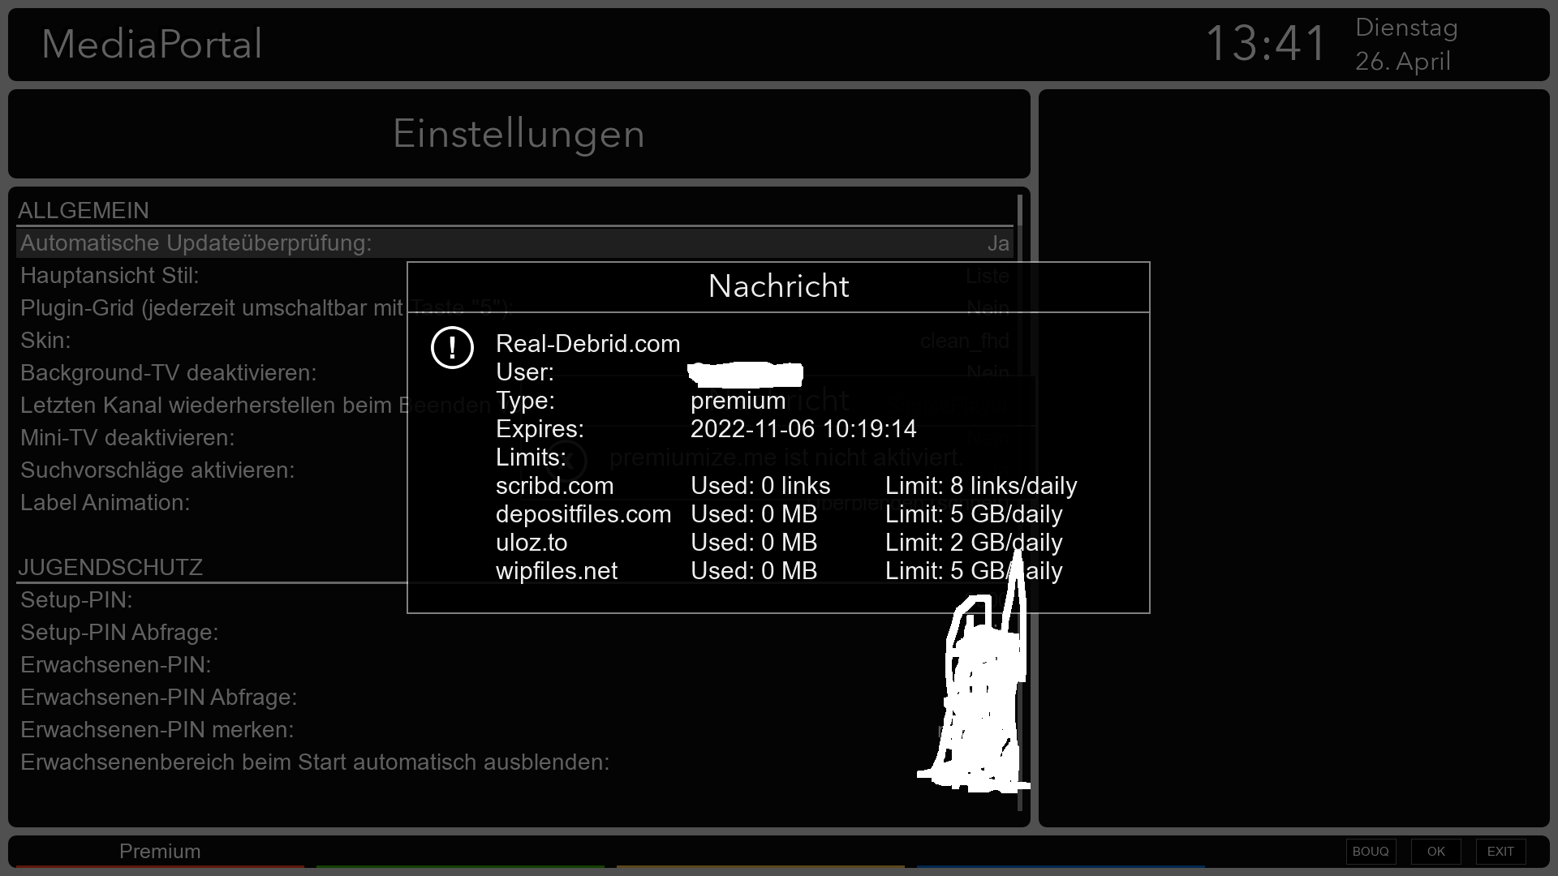
Task: Click expiry date 2022-11-06 10:19:14
Action: click(803, 429)
